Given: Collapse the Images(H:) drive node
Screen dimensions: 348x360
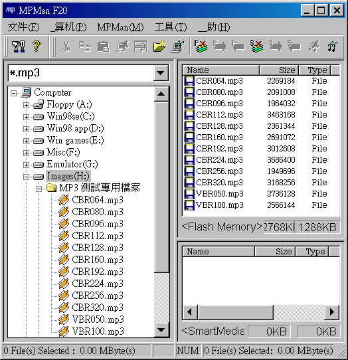Looking at the screenshot, I should click(26, 177).
